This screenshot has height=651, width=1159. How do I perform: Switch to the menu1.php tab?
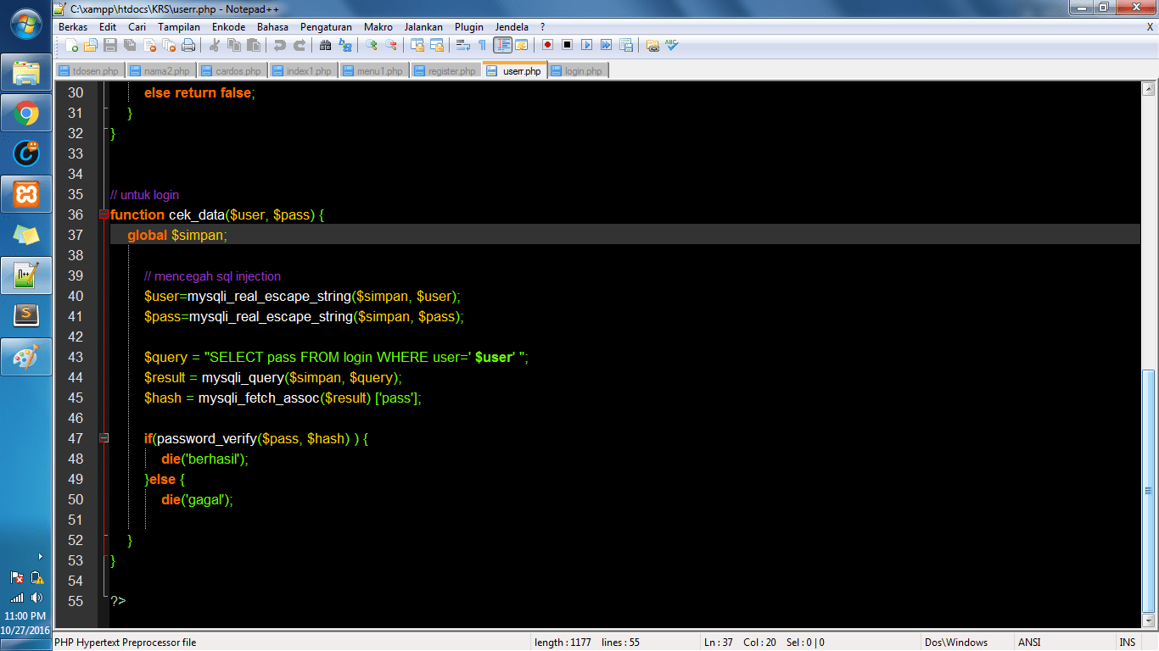(x=374, y=71)
